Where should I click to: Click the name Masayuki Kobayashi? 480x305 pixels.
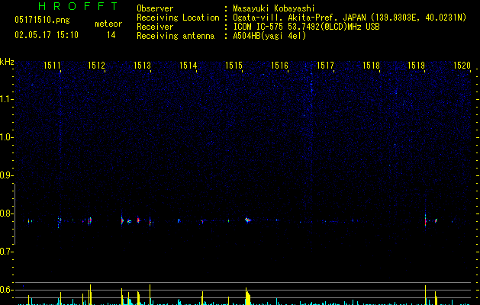click(x=274, y=8)
